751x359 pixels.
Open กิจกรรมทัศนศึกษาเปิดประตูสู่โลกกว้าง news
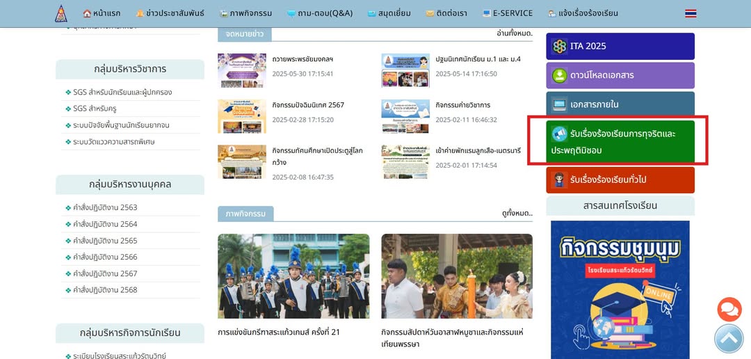[318, 157]
